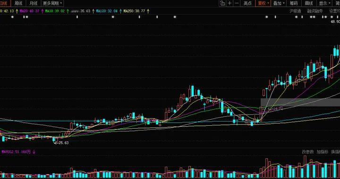Click the arrow event marker below MA250 label

pos(139,17)
